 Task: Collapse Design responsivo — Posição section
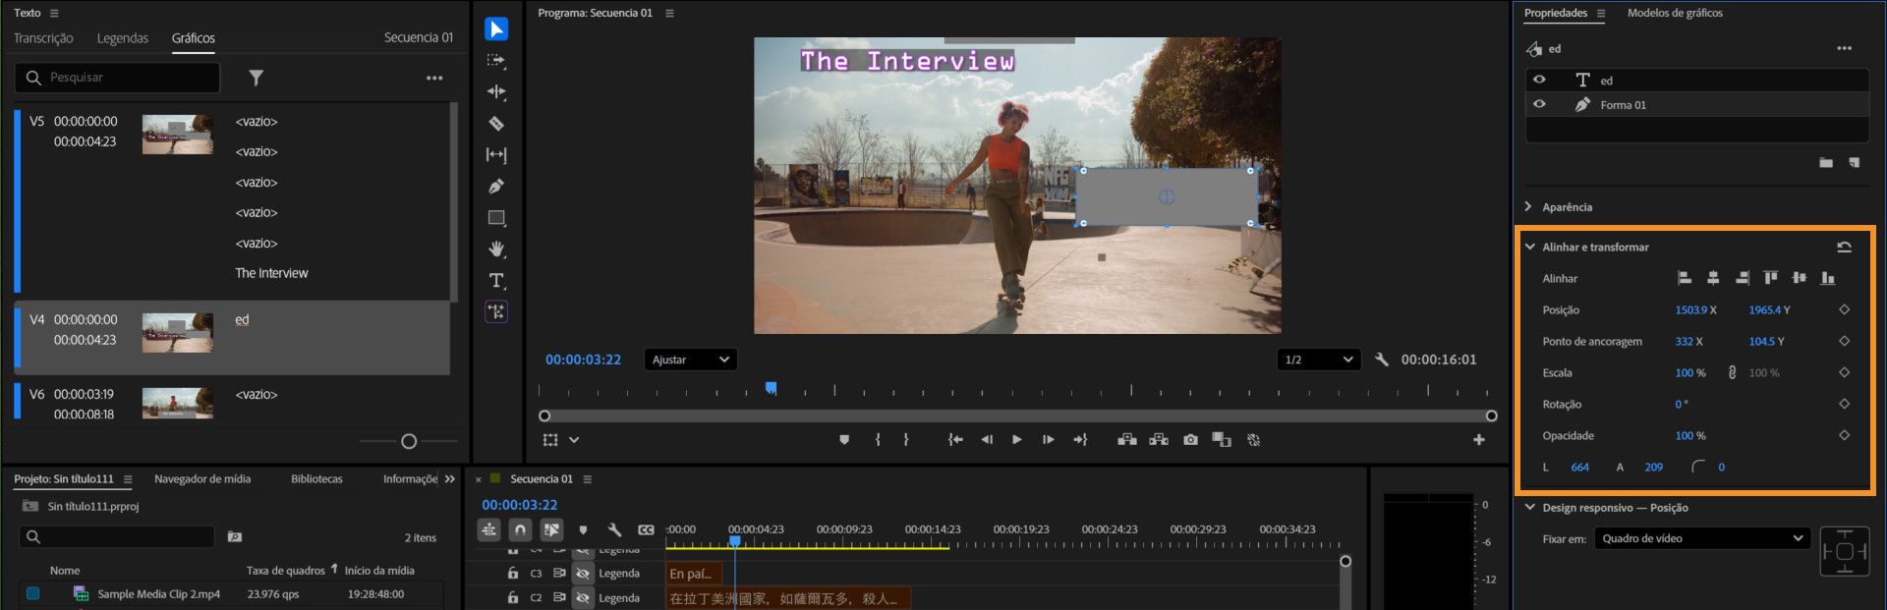click(x=1529, y=508)
